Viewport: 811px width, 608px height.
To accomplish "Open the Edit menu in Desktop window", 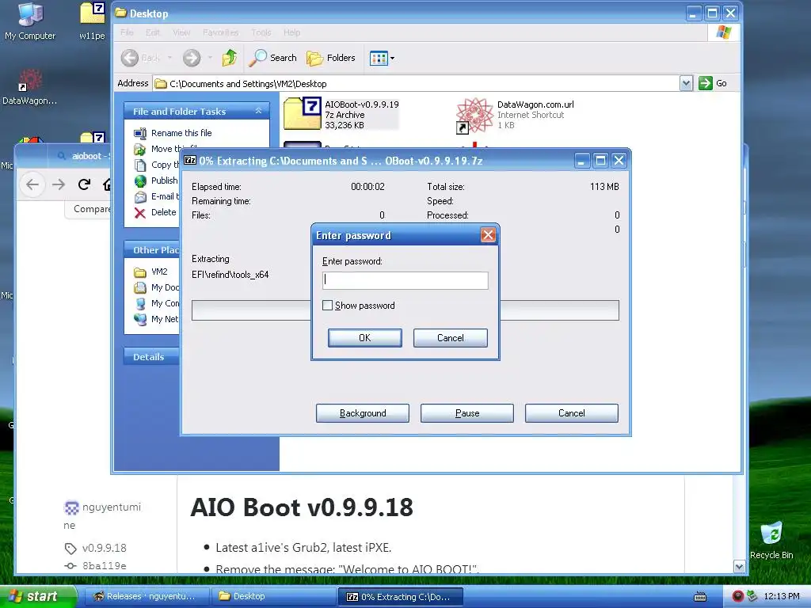I will point(153,32).
